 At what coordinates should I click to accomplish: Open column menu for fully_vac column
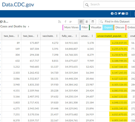pyautogui.click(x=76, y=36)
